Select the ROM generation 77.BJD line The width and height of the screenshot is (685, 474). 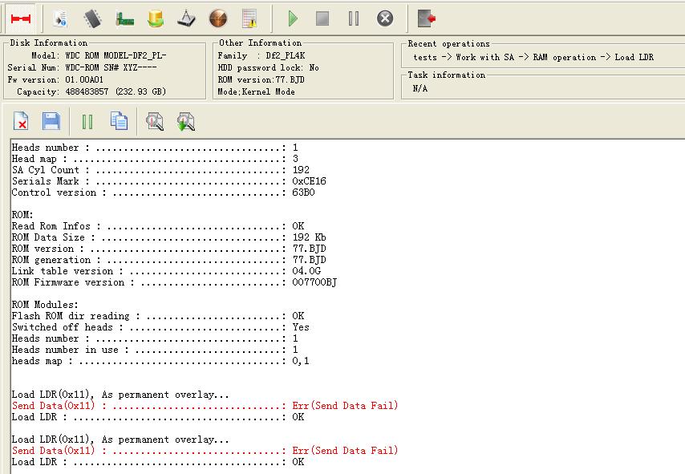pyautogui.click(x=168, y=260)
